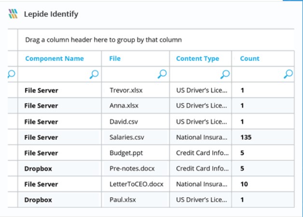Viewport: 303px width, 217px height.
Task: Click the search icon in the leftmost filter column
Action: click(x=12, y=74)
